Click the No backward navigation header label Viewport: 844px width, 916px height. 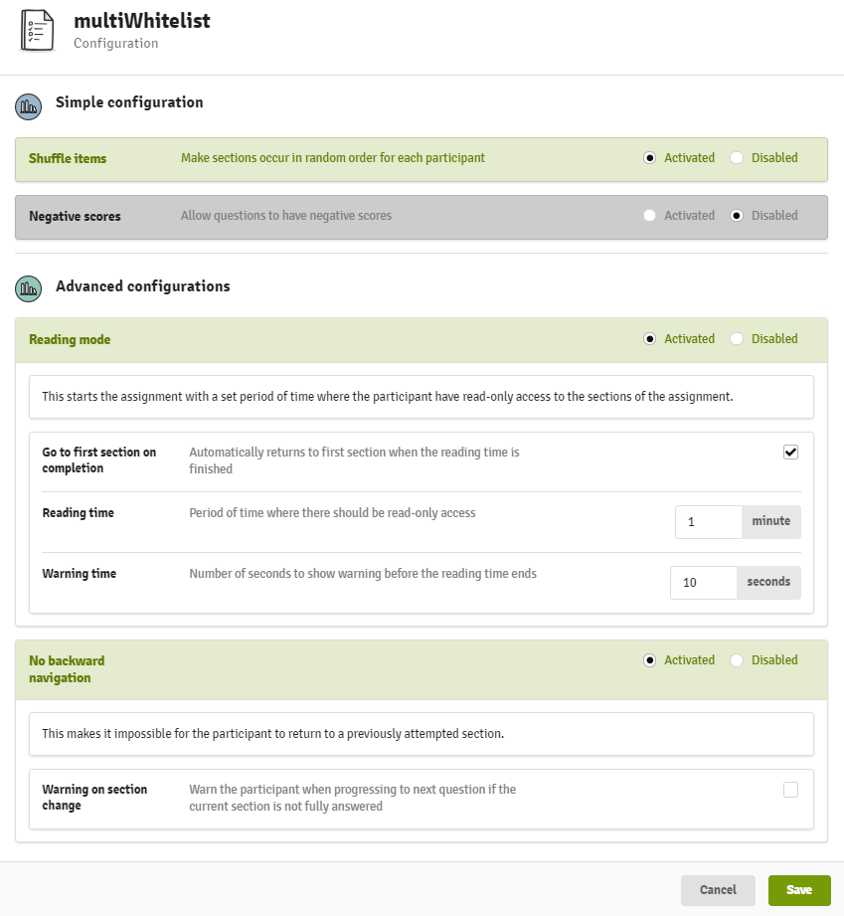tap(67, 669)
